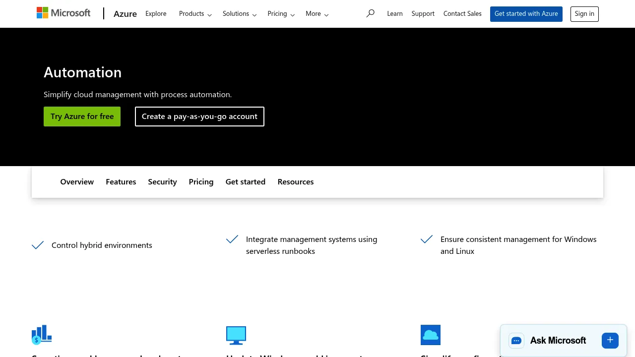Open the Learn link

tap(395, 14)
